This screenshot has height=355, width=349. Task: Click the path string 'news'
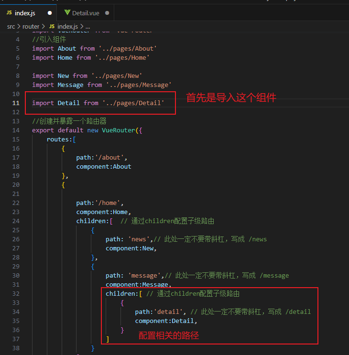coord(139,239)
